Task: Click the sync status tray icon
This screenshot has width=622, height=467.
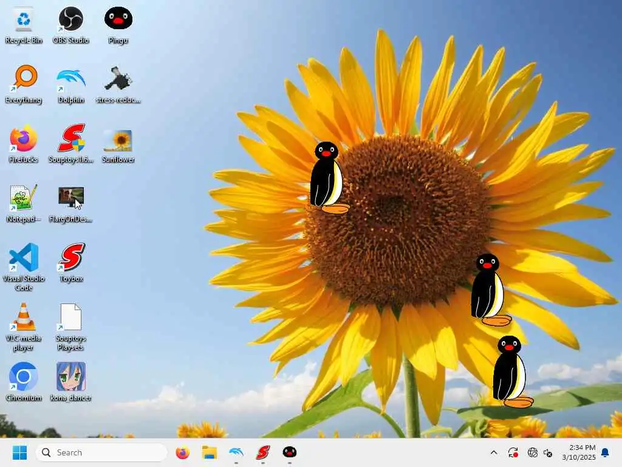Action: (513, 452)
